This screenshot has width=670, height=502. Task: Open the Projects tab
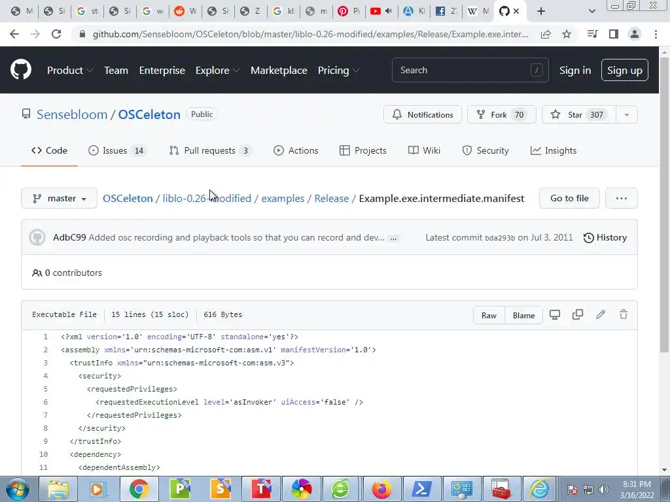click(362, 151)
